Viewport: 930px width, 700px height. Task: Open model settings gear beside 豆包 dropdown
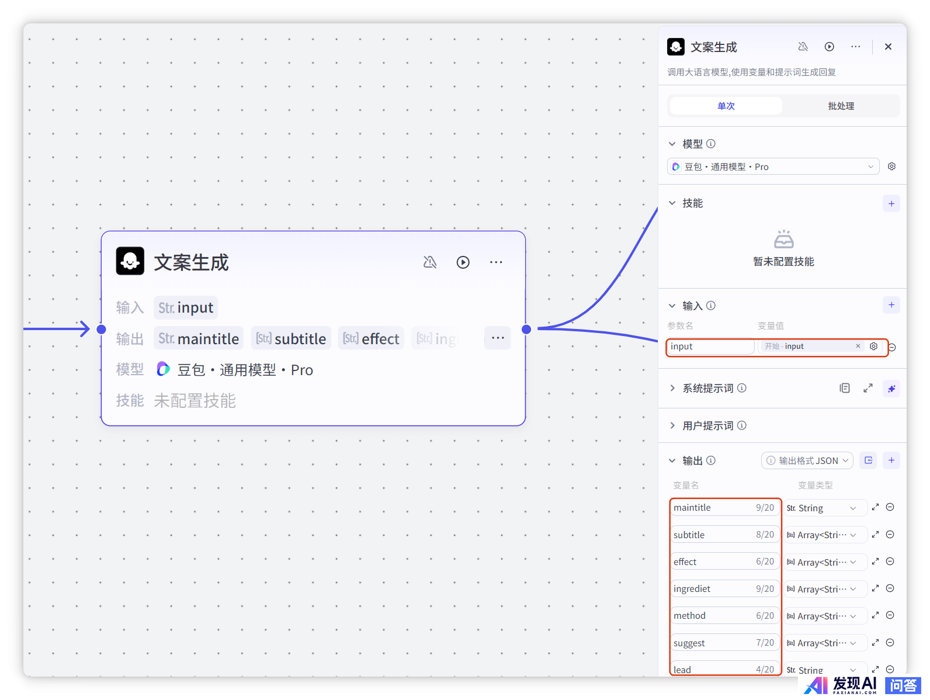pyautogui.click(x=891, y=167)
